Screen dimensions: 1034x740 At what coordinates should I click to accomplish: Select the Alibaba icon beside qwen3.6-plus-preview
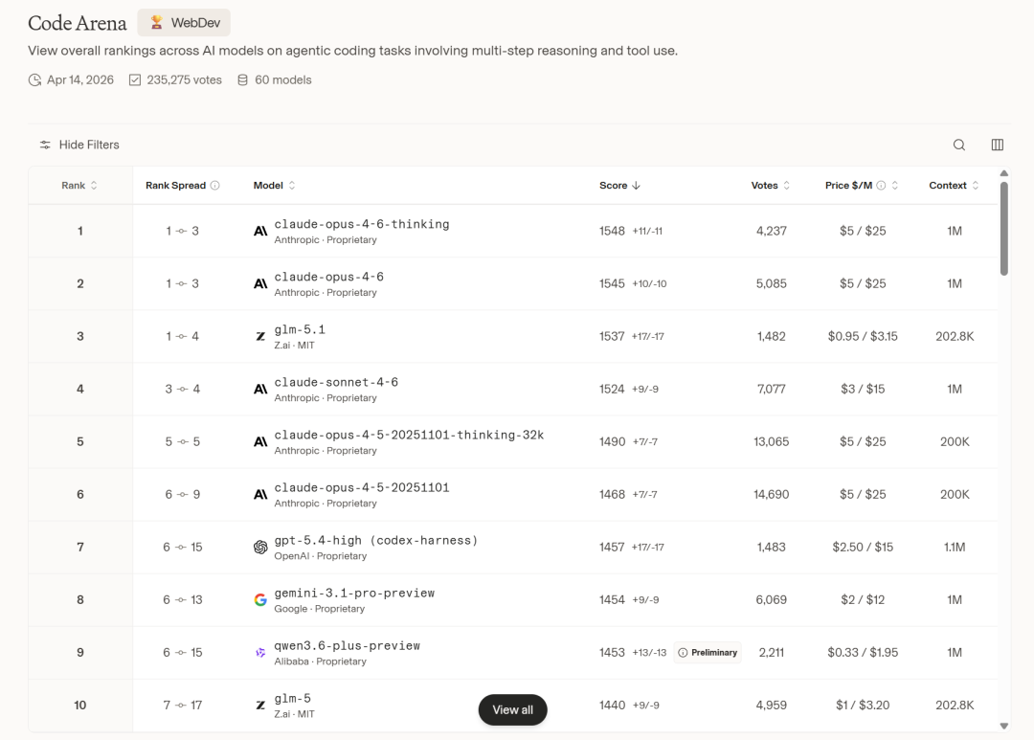coord(259,652)
